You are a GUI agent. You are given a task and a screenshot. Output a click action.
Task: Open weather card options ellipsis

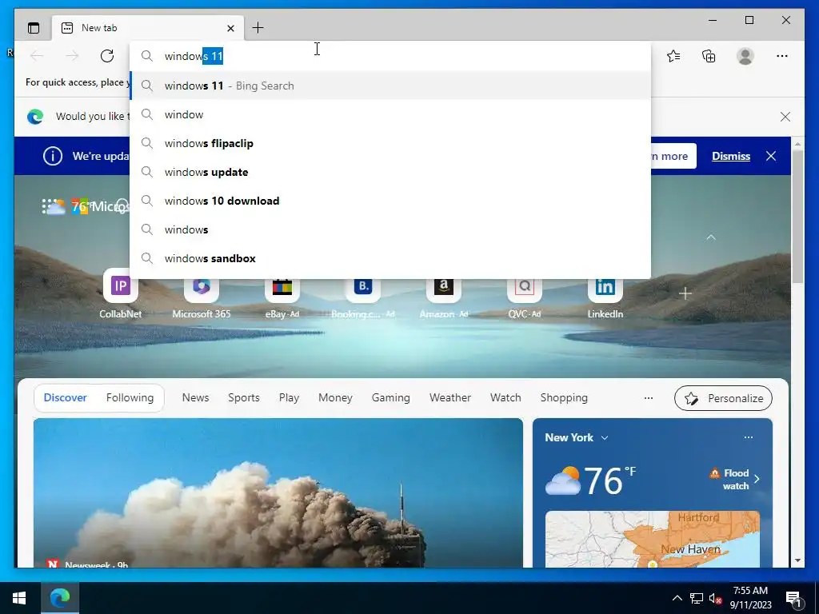[x=749, y=437]
